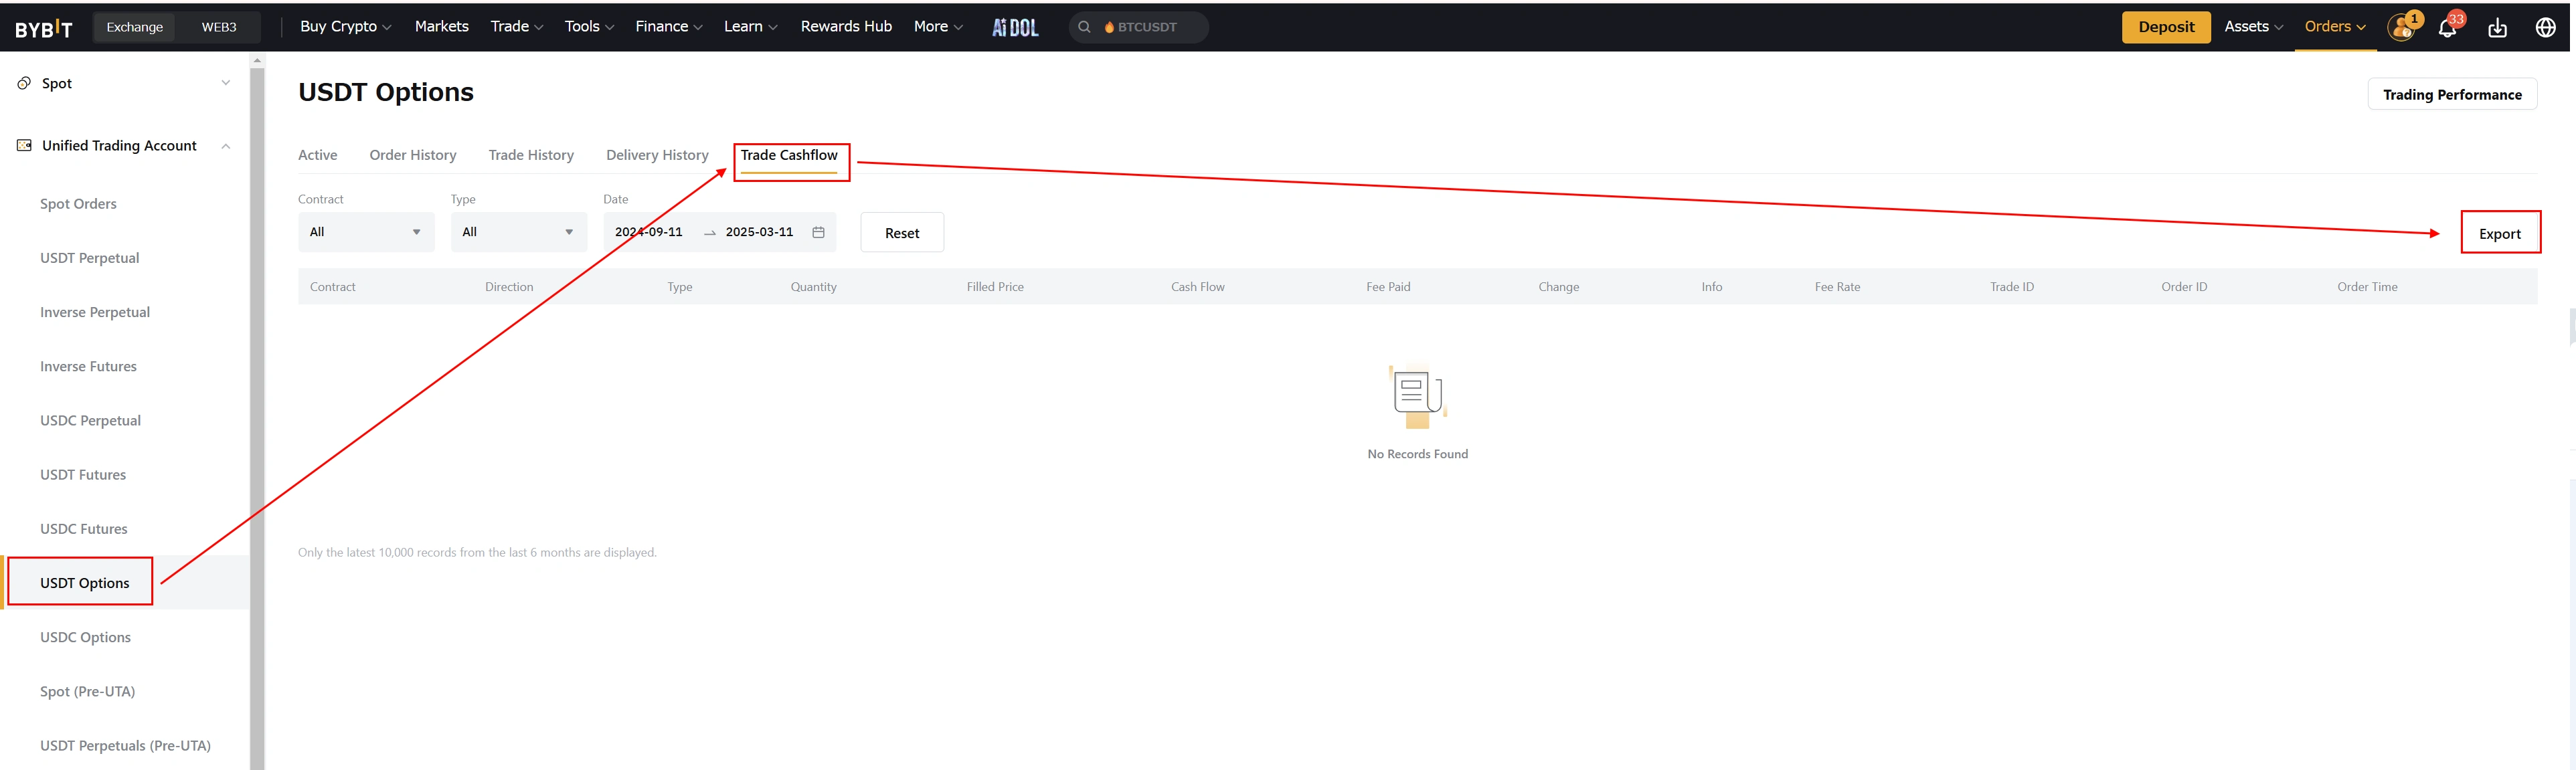The width and height of the screenshot is (2576, 770).
Task: Open USDC Perpetual in sidebar
Action: point(90,420)
